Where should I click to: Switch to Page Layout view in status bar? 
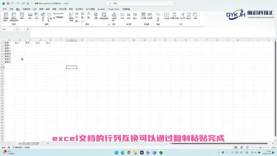click(x=242, y=147)
